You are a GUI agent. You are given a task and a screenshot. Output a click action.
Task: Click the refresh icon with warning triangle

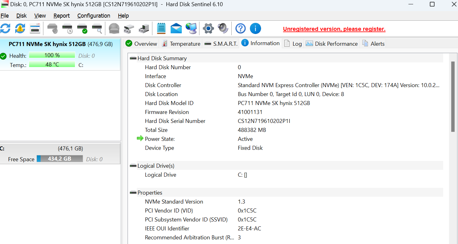20,29
